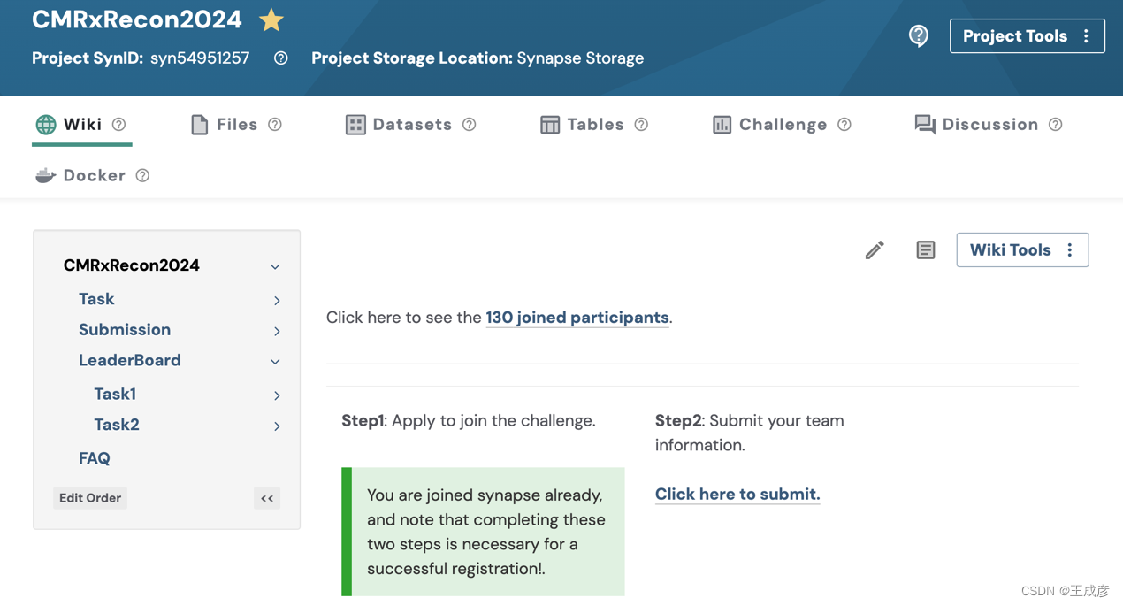Click the help icon next to Discussion tab
Screen dimensions: 1123x606
click(1056, 125)
